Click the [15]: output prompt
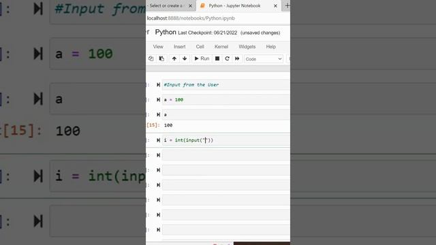436x245 pixels. point(153,125)
